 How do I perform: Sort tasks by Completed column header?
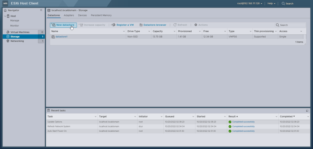286,116
